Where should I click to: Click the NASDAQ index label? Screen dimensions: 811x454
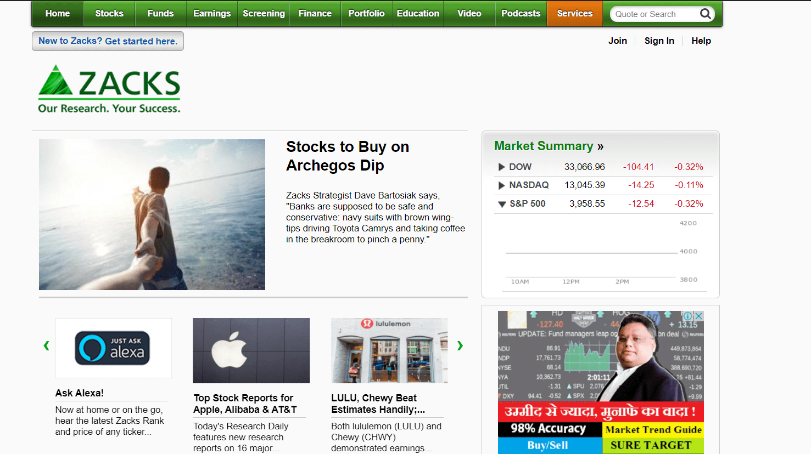[529, 185]
